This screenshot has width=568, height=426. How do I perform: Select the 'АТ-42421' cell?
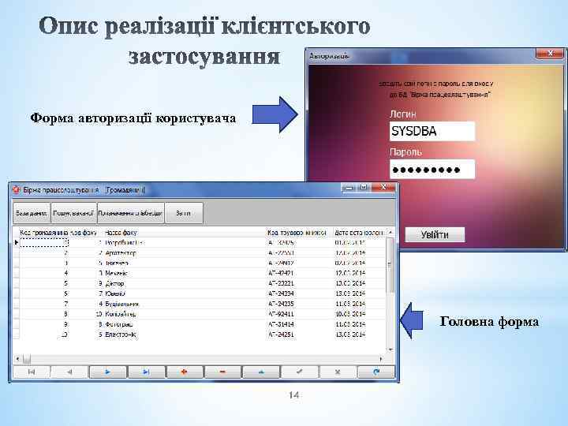click(x=281, y=273)
